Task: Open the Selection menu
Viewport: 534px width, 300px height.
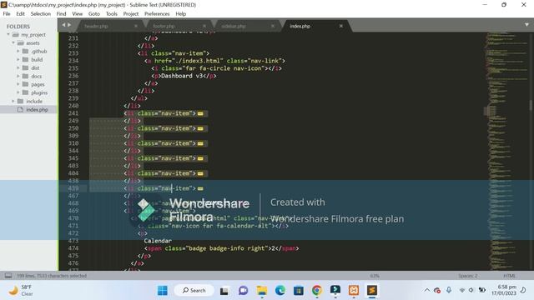Action: coord(41,13)
